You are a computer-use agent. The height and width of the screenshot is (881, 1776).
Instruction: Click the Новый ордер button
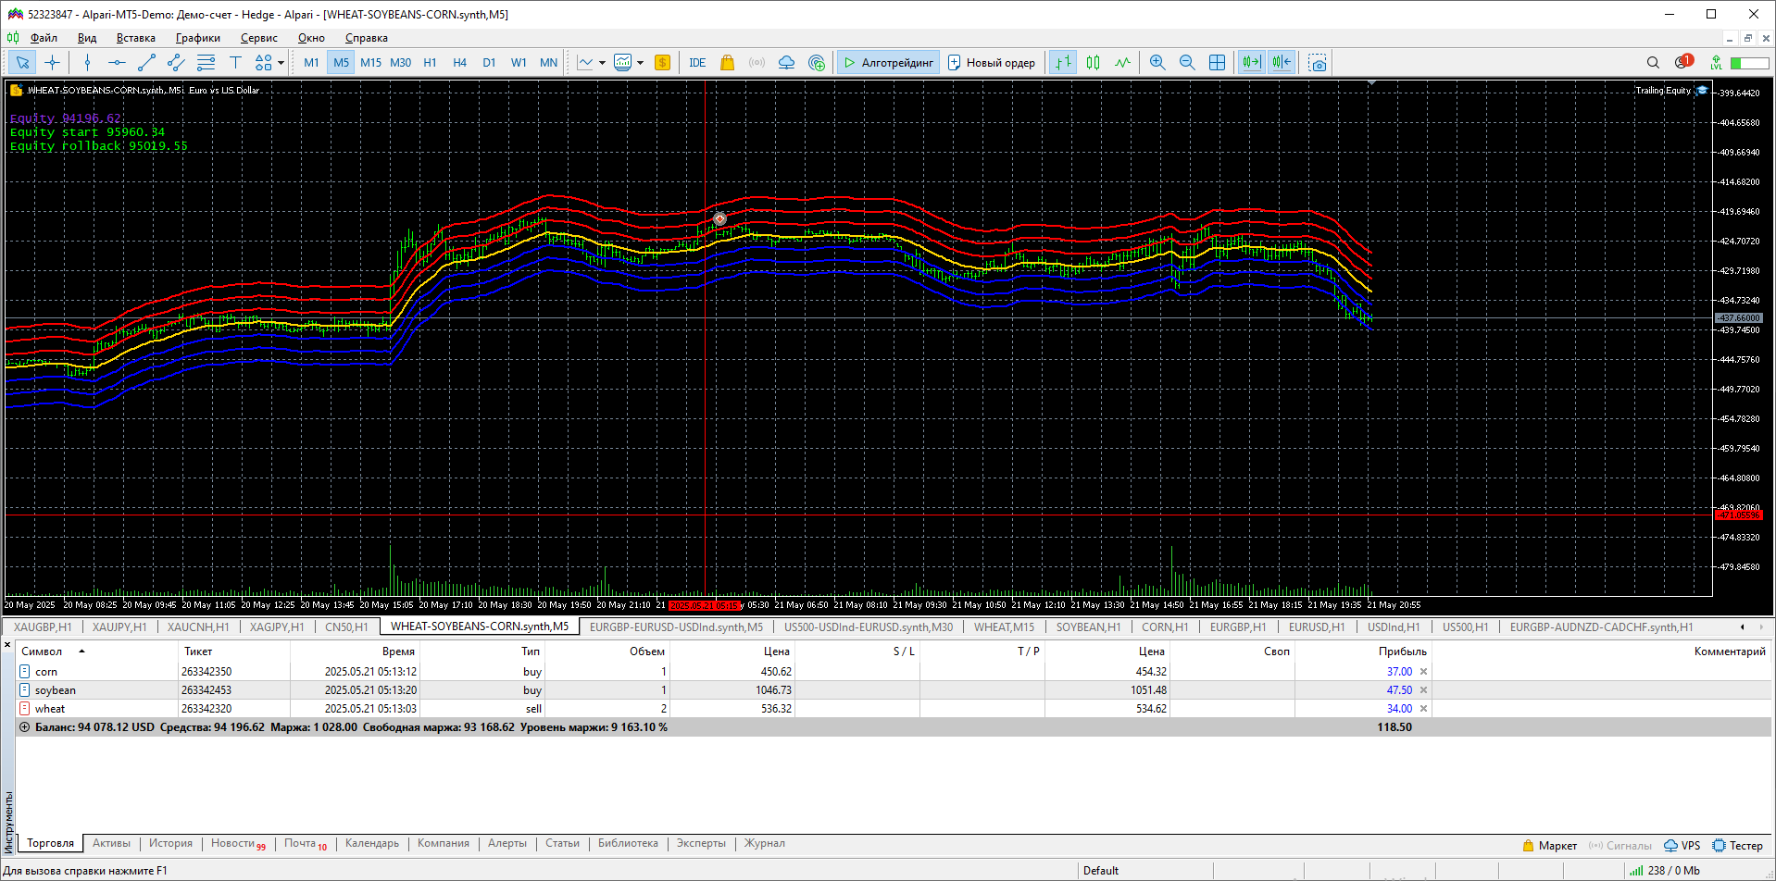991,63
